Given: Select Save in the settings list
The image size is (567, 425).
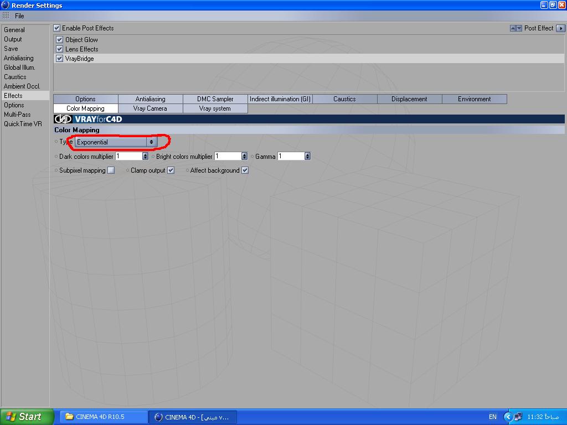Looking at the screenshot, I should tap(11, 49).
